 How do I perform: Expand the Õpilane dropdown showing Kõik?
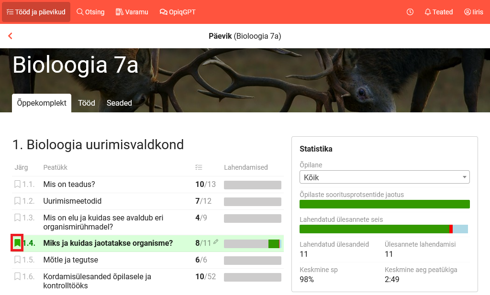[x=384, y=177]
